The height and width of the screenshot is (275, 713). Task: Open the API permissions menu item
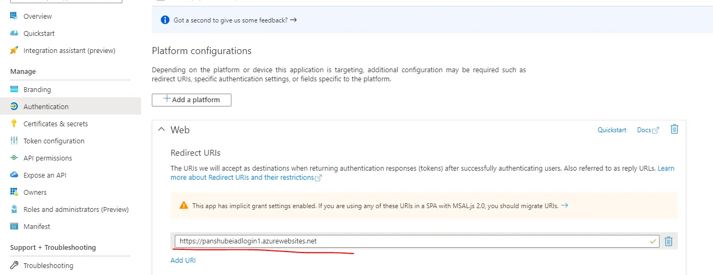tap(48, 158)
